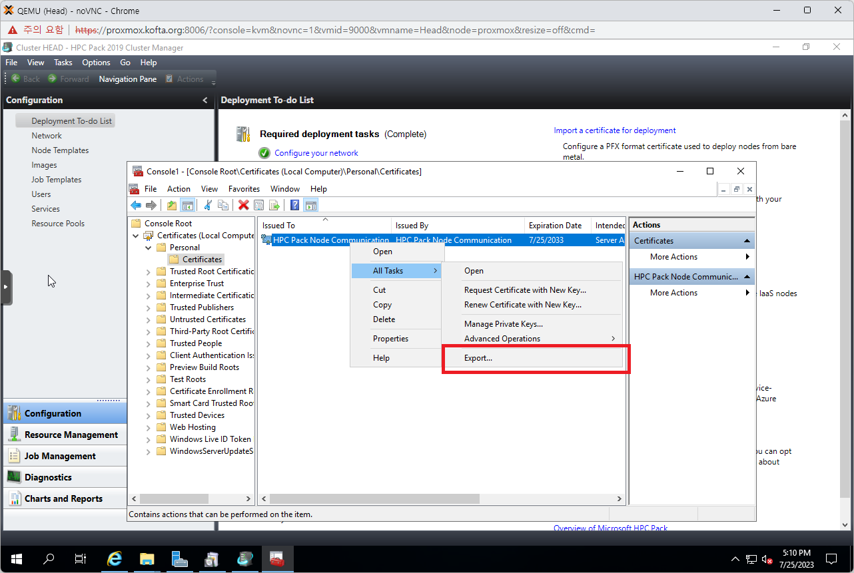
Task: Click the blue Back arrow in console toolbar
Action: [136, 206]
